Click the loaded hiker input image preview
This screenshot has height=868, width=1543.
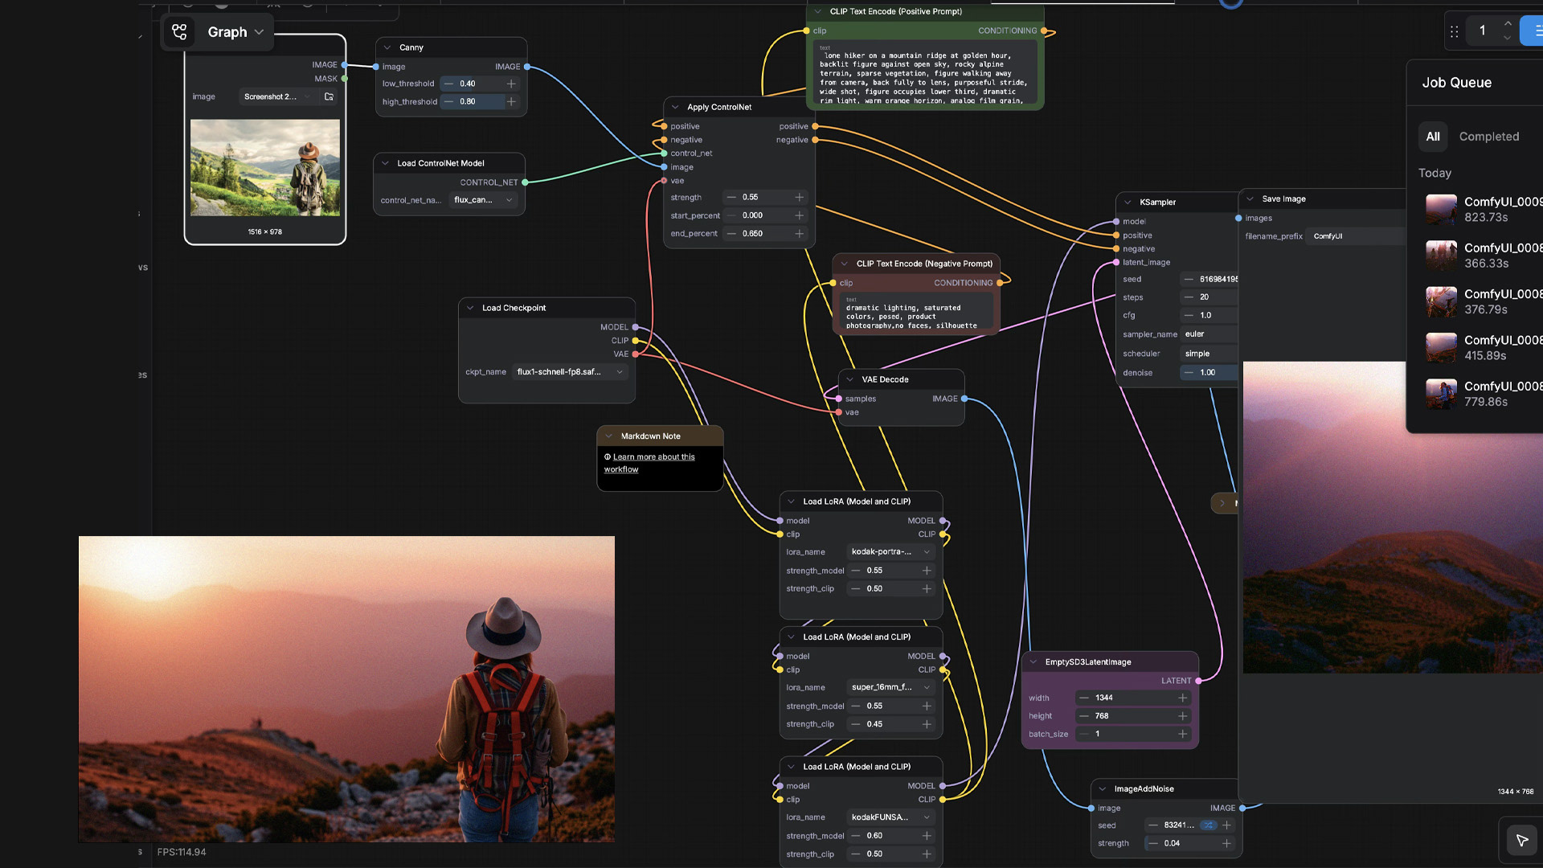tap(265, 168)
